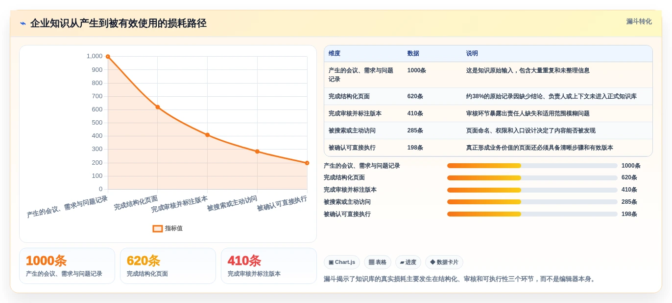Viewport: 672px width, 303px height.
Task: Click the chart data point for 被确认可直接执行
Action: (x=307, y=163)
